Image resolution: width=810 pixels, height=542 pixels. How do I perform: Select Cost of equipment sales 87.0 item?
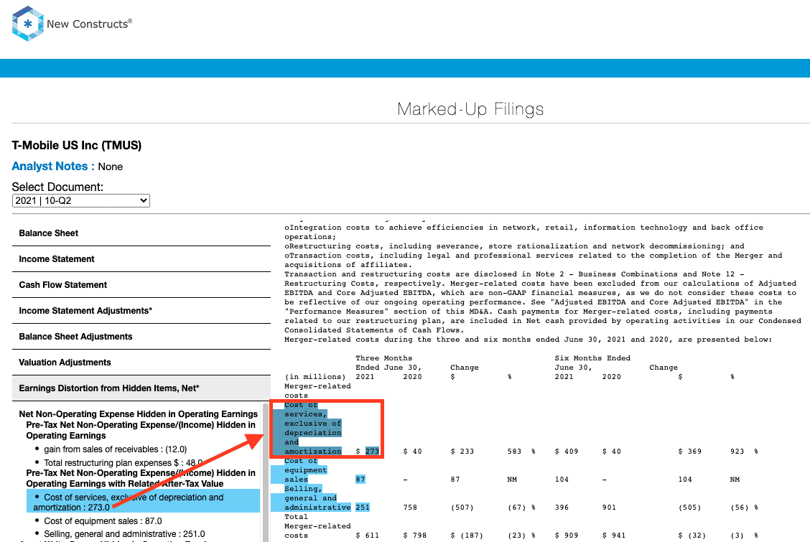(x=103, y=521)
